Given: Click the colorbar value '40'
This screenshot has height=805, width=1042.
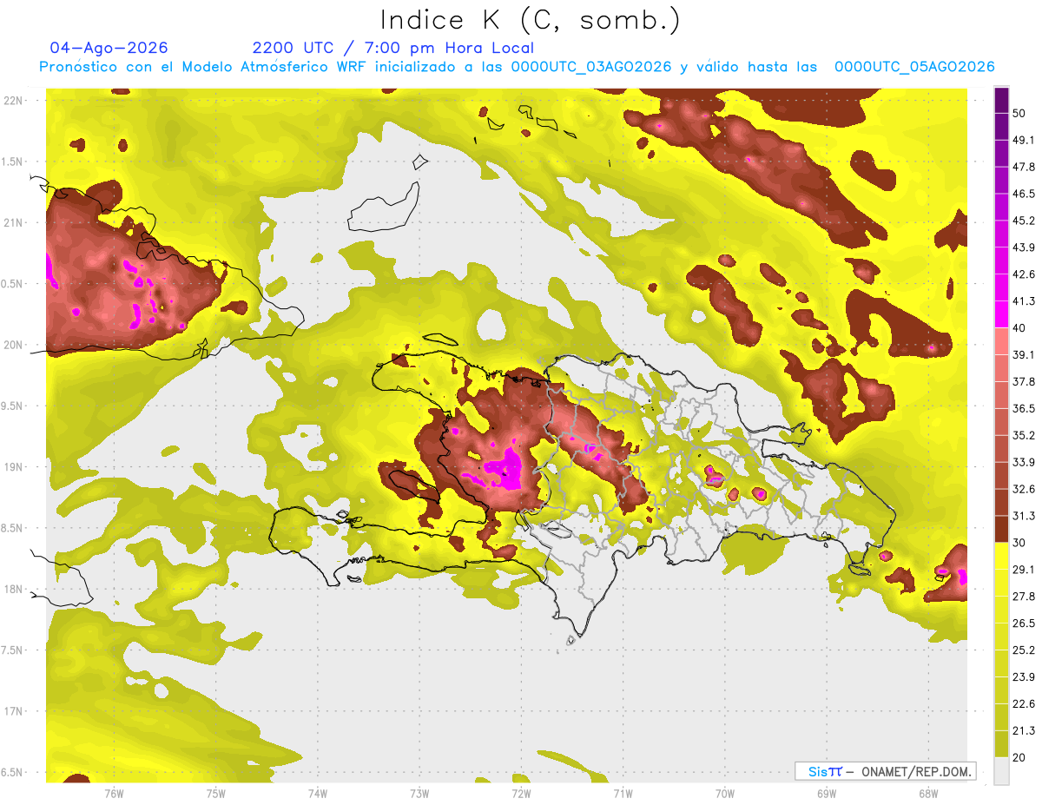Looking at the screenshot, I should coord(1019,328).
